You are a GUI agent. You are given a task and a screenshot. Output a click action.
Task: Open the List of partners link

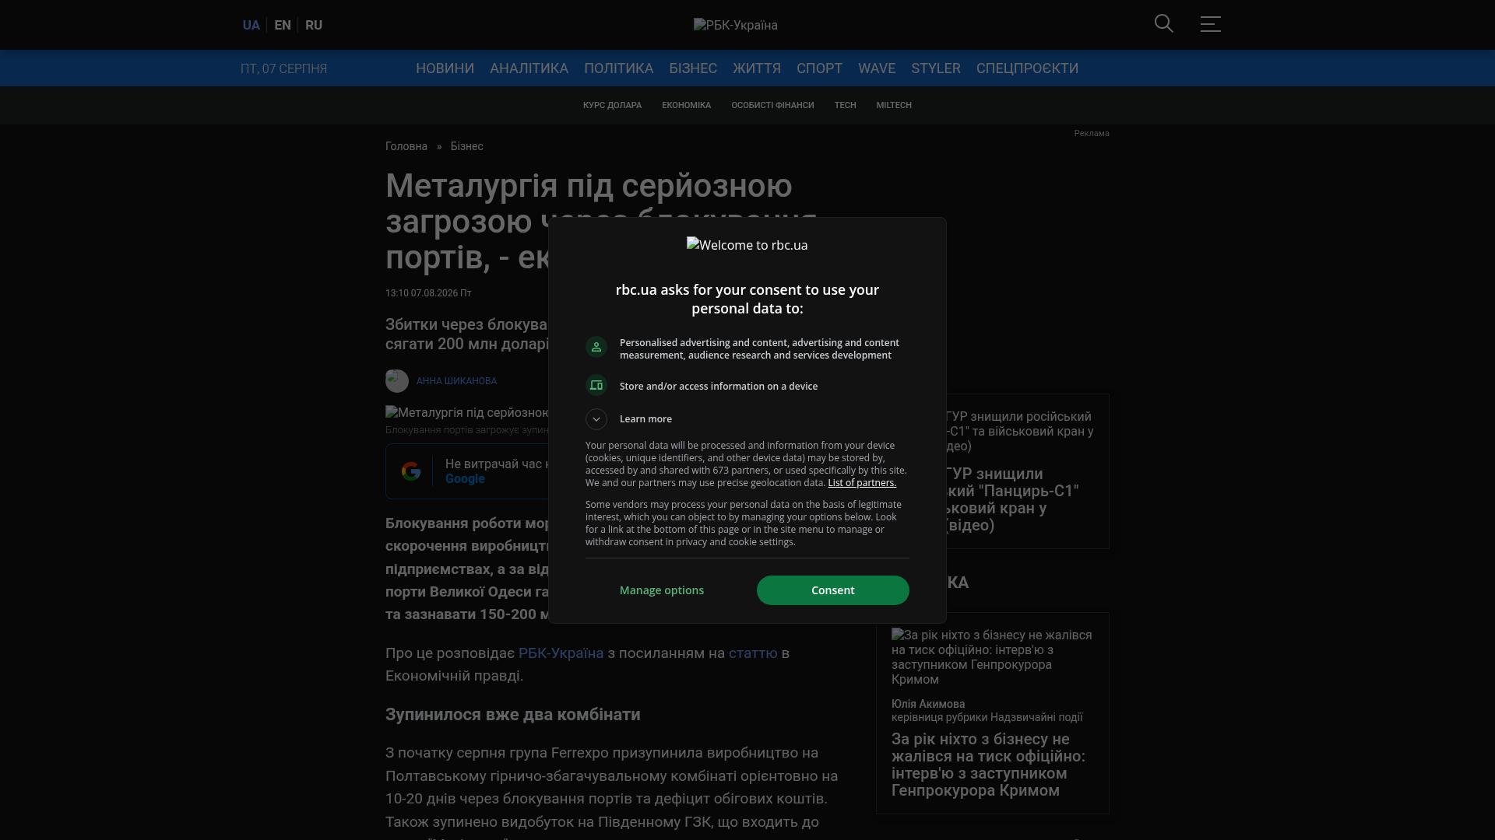point(862,483)
